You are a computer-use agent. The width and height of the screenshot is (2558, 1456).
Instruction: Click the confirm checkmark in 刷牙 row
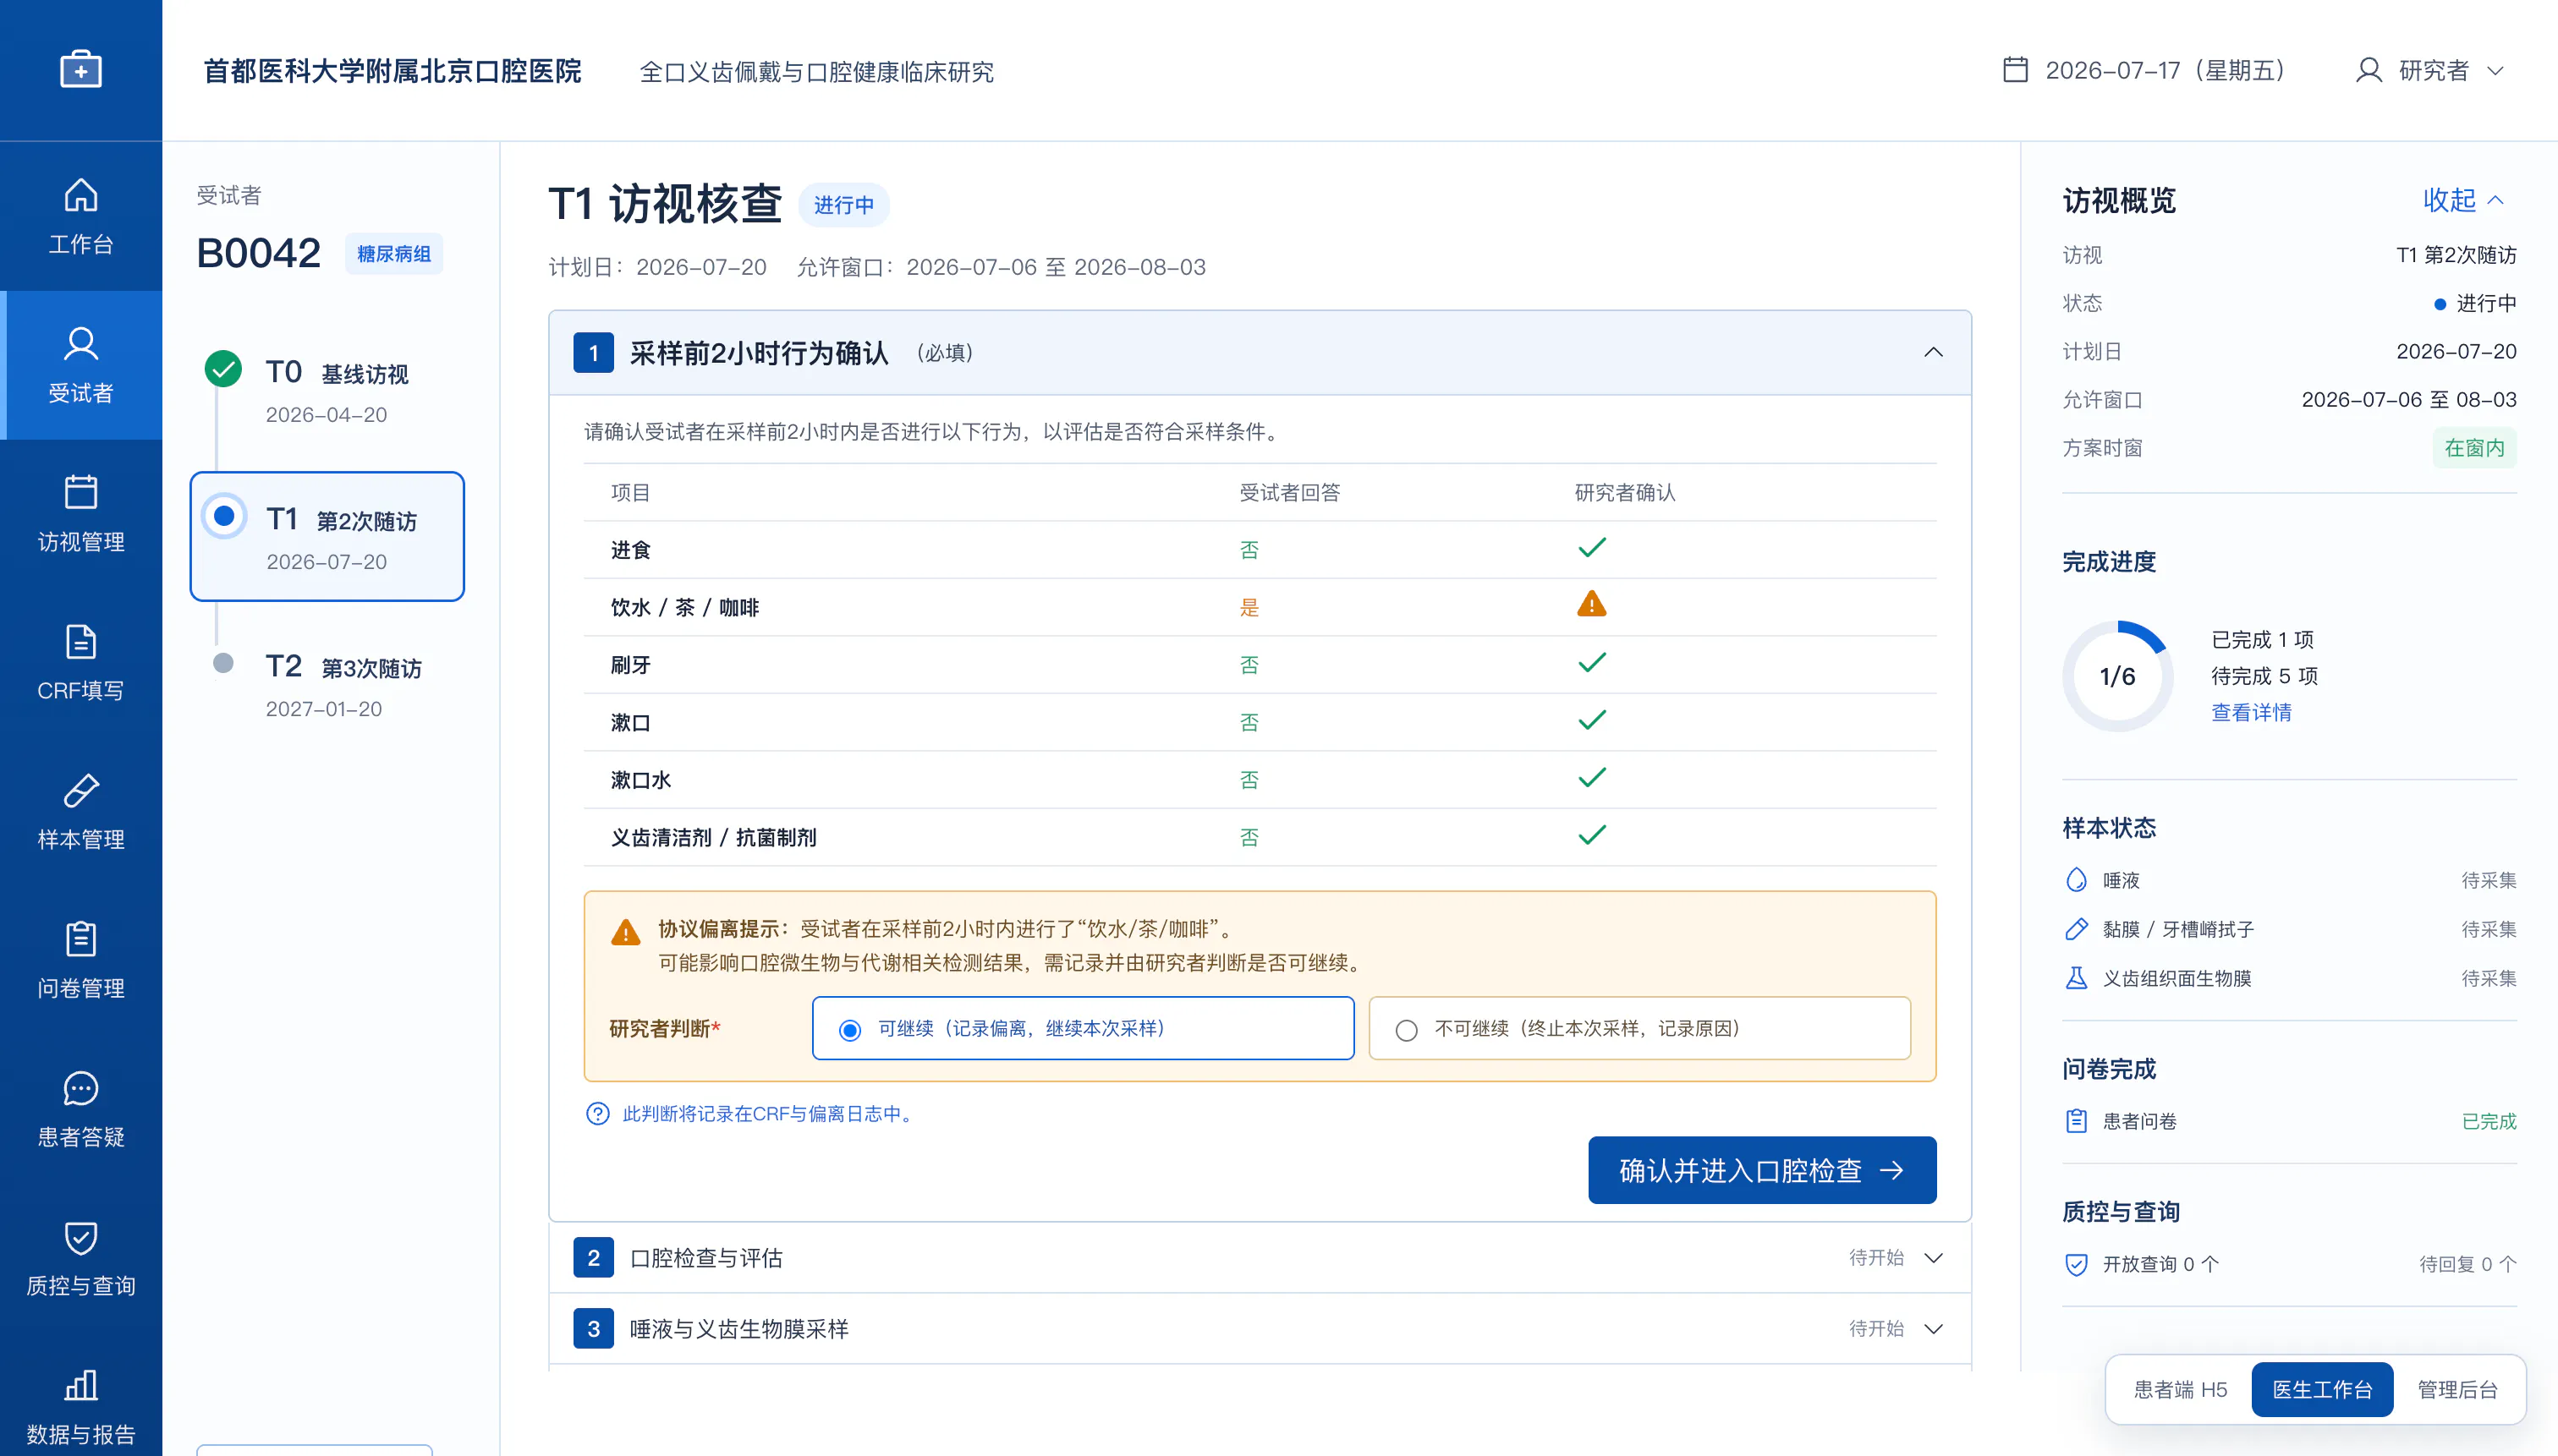point(1592,663)
